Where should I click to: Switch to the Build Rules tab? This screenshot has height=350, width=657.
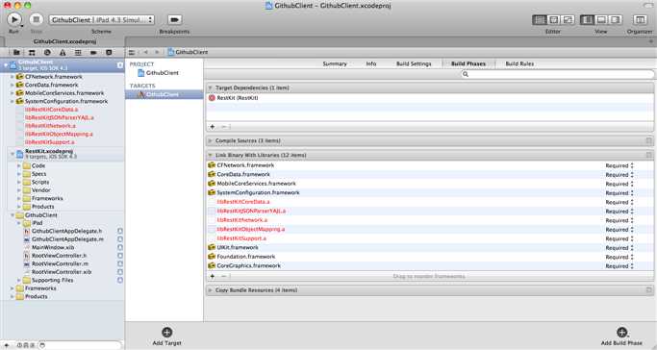[519, 63]
